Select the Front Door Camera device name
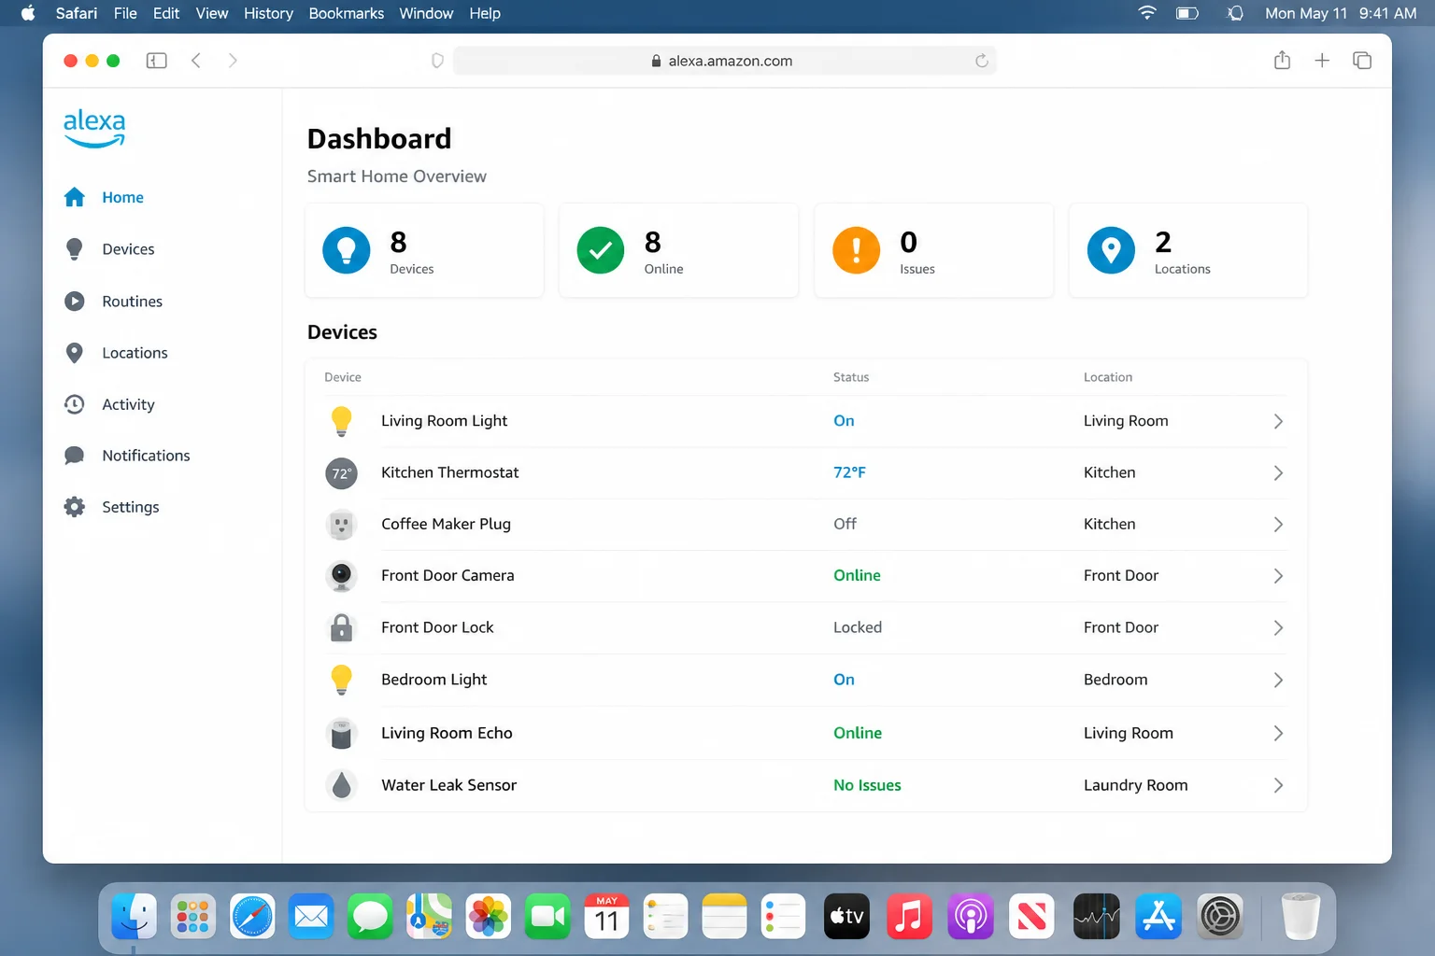1435x956 pixels. point(448,575)
